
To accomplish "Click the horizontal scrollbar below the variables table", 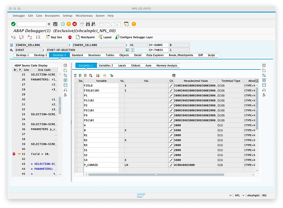I will click(x=156, y=174).
